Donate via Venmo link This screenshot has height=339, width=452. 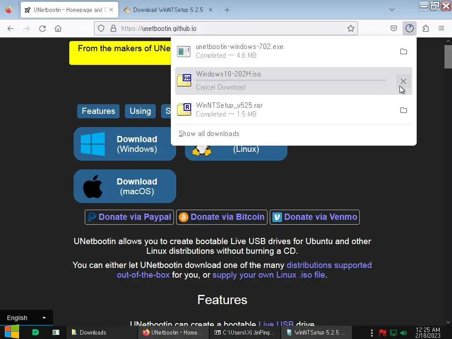coord(314,217)
